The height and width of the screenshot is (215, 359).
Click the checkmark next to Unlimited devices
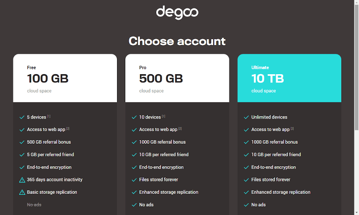(246, 117)
